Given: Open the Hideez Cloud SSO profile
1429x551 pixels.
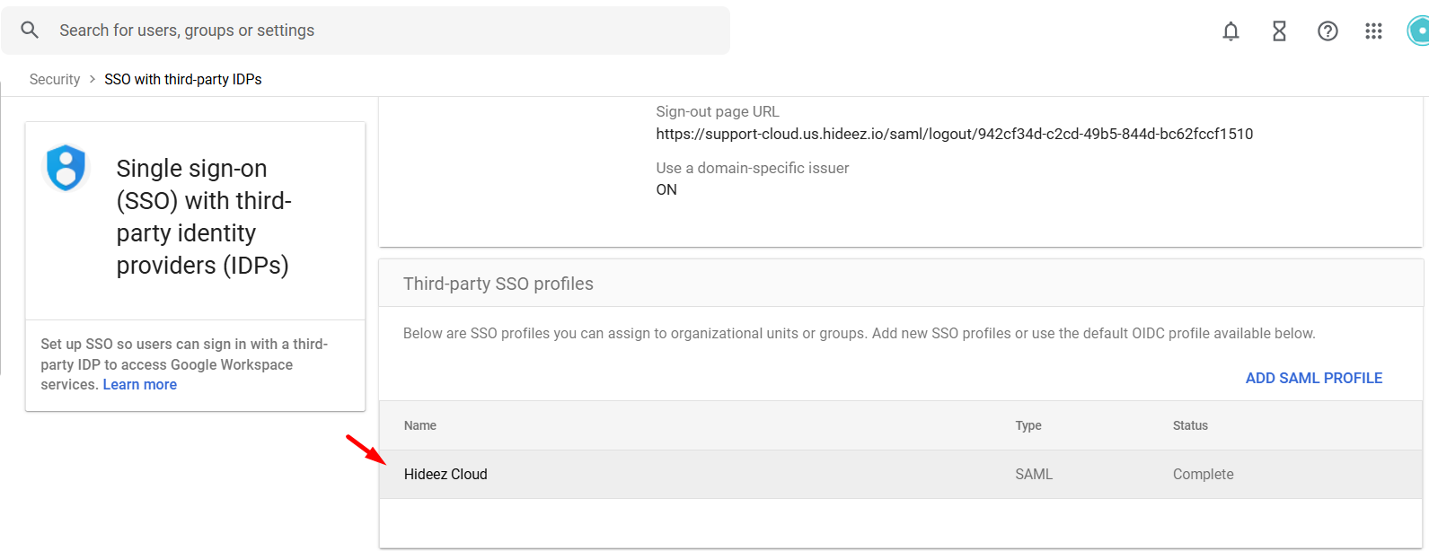Looking at the screenshot, I should pos(445,474).
